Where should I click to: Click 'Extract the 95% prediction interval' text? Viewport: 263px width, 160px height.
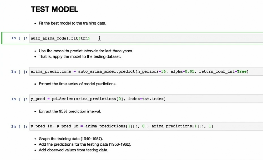tap(70, 111)
